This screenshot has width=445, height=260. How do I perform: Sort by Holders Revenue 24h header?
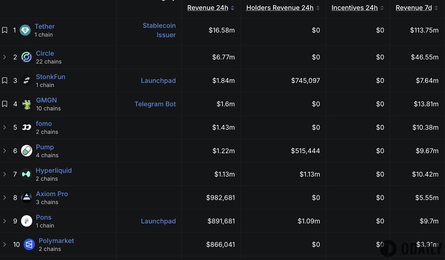(280, 8)
